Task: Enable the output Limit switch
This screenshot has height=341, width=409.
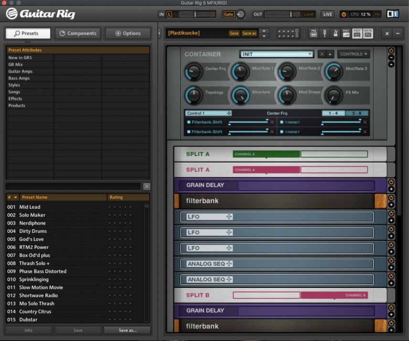Action: coord(309,14)
